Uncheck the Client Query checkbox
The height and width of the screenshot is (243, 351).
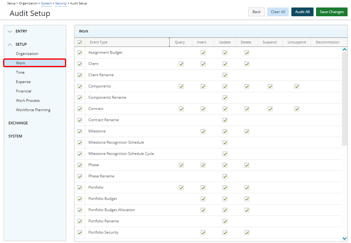[x=181, y=64]
